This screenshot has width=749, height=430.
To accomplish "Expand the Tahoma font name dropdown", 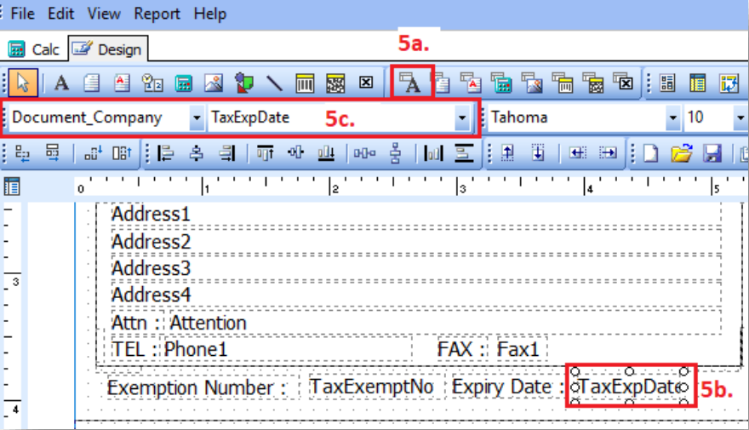I will (x=673, y=118).
